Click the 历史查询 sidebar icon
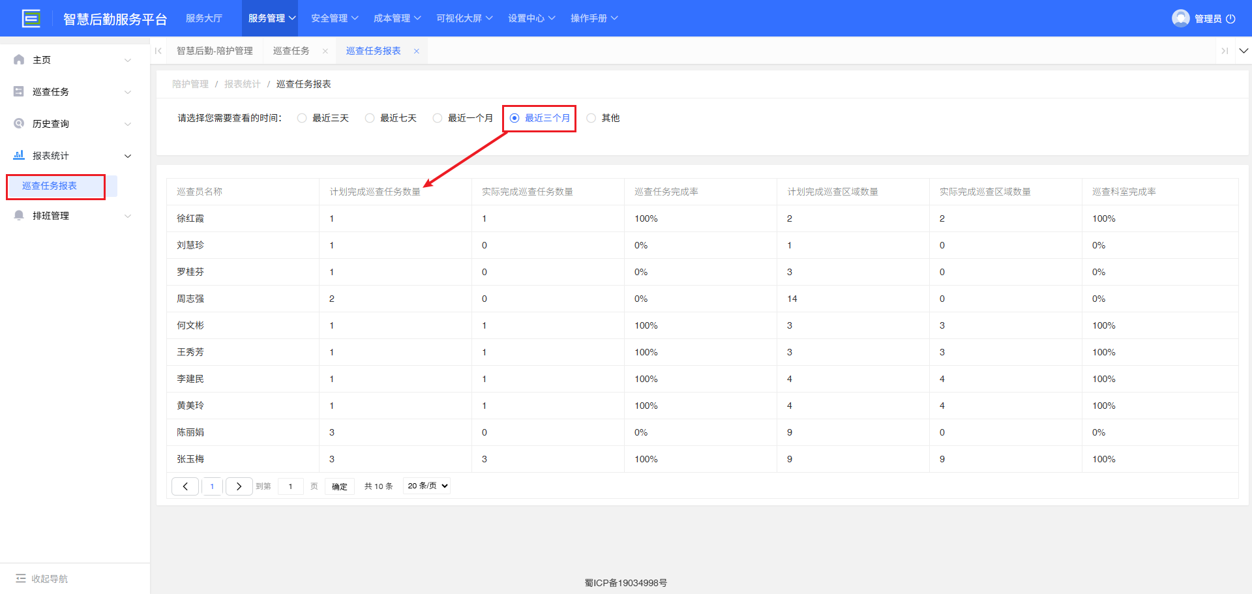Viewport: 1252px width, 594px height. (19, 123)
